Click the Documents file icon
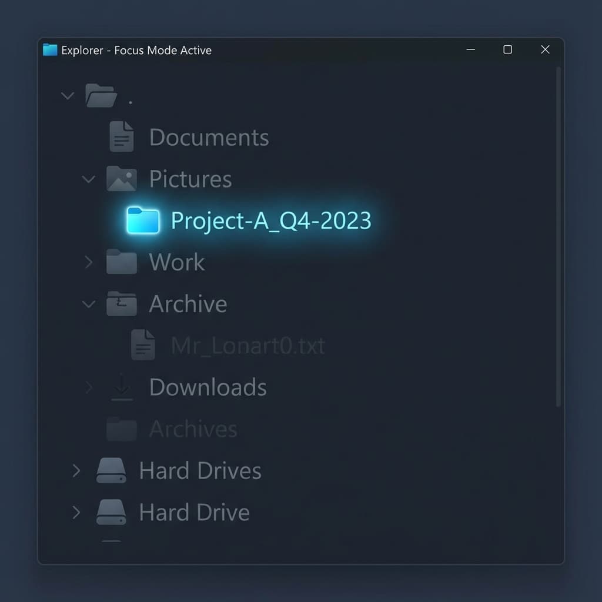Image resolution: width=602 pixels, height=602 pixels. click(x=121, y=136)
